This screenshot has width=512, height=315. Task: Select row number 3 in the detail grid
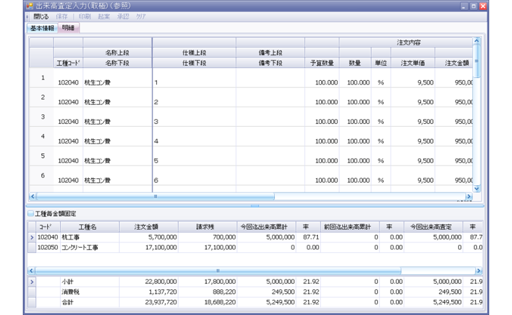[42, 117]
